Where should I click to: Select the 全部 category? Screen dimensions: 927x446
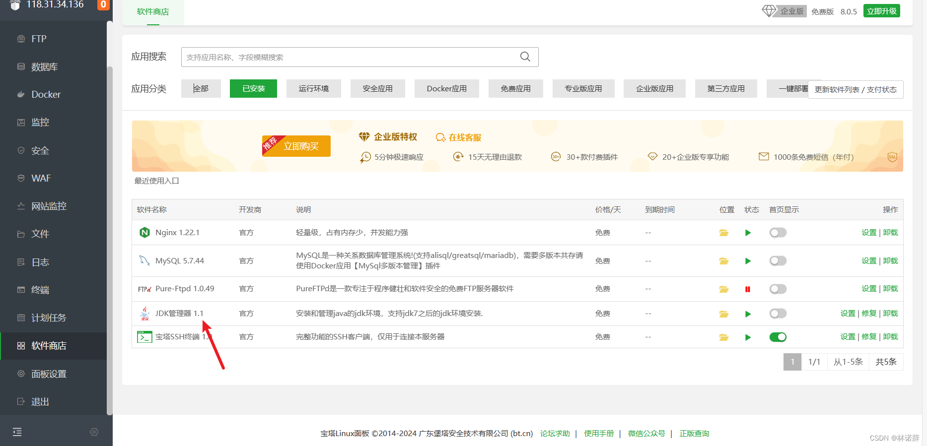[201, 88]
